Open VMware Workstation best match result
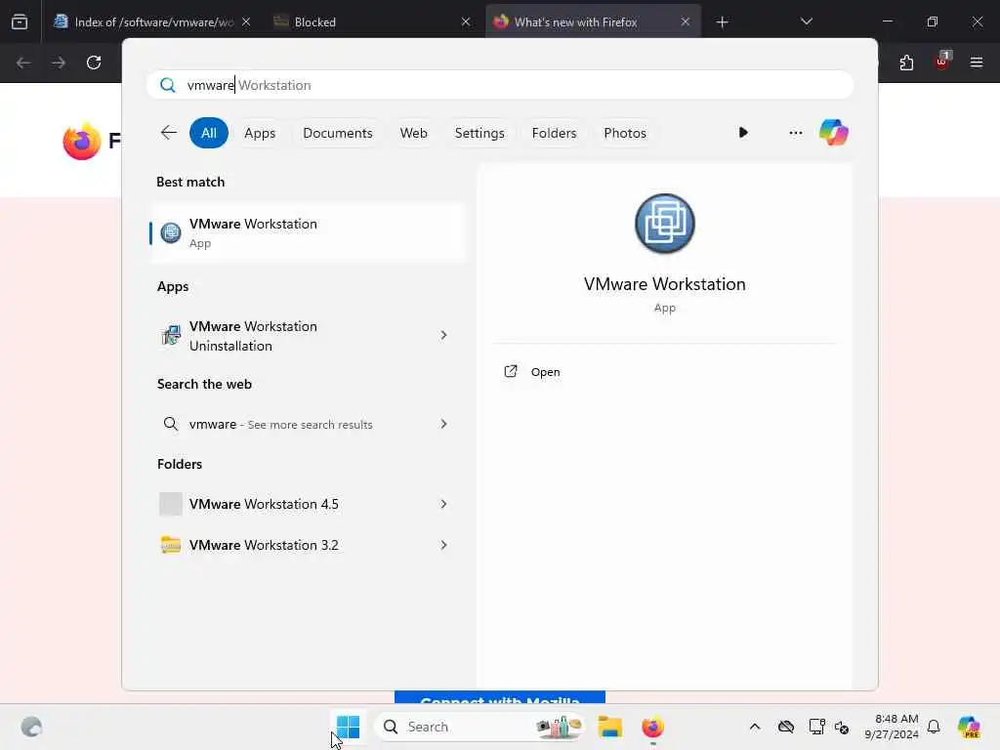Viewport: 1000px width, 750px height. click(x=308, y=232)
